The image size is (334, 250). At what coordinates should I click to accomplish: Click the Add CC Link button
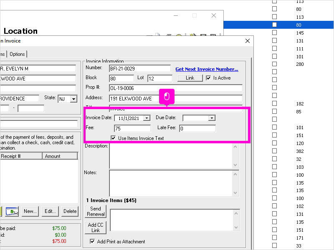[x=96, y=227]
